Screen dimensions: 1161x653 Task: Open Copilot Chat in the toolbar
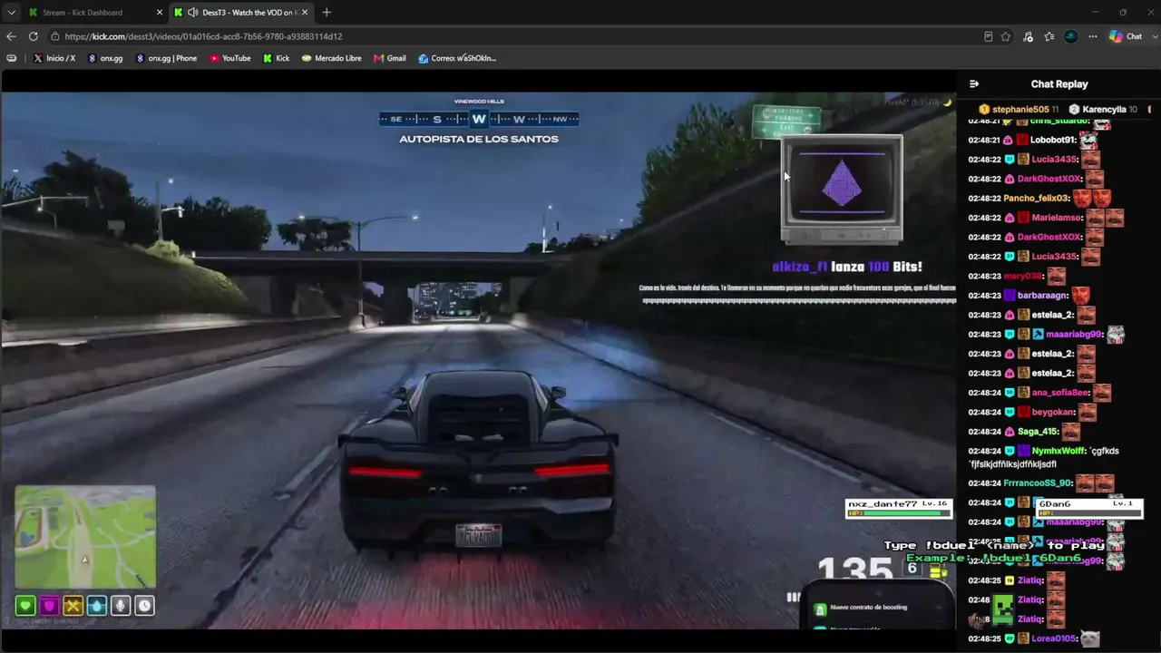pyautogui.click(x=1126, y=36)
